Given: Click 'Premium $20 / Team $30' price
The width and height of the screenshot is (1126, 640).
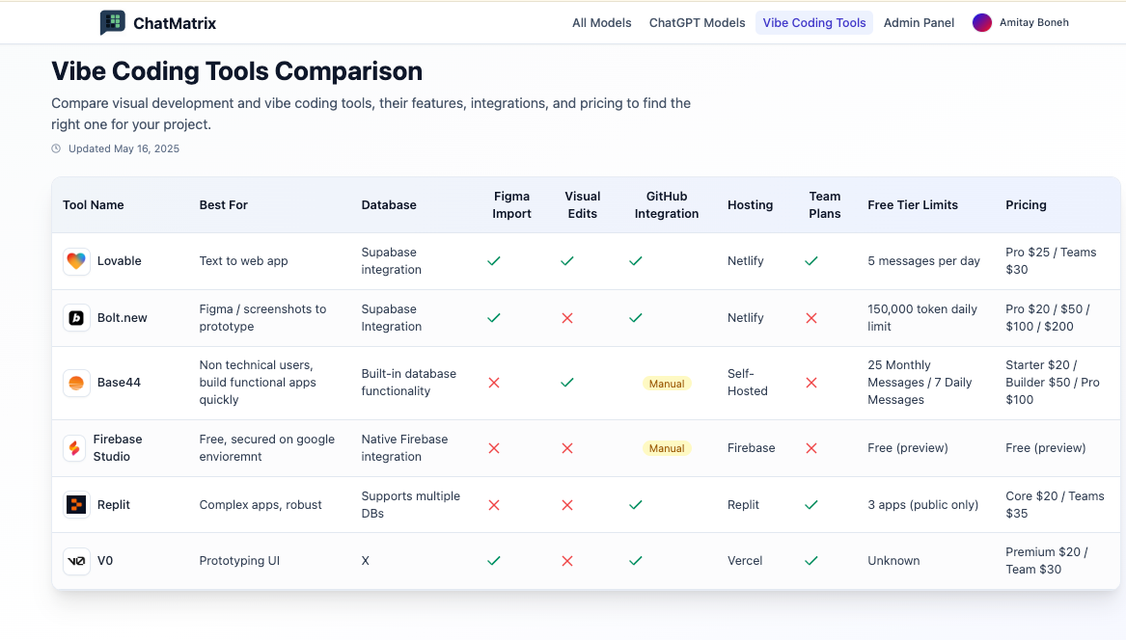Looking at the screenshot, I should click(x=1046, y=561).
